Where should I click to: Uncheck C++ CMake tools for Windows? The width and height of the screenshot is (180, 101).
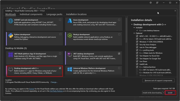click(x=137, y=53)
